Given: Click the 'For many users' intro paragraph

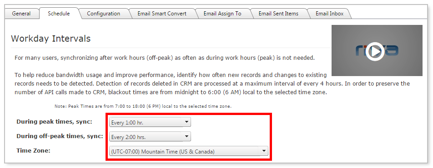Looking at the screenshot, I should [165, 58].
